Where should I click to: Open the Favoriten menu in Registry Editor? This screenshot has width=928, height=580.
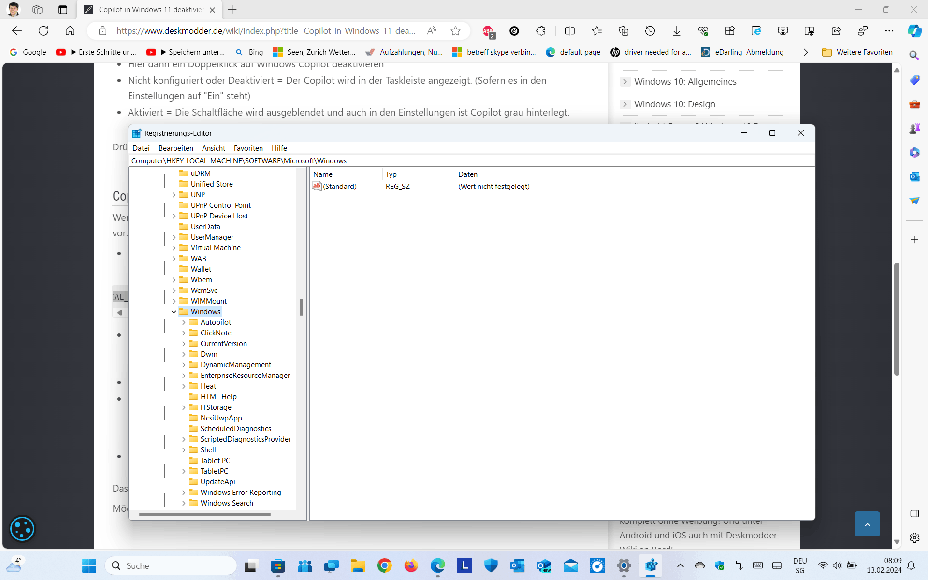click(x=248, y=148)
